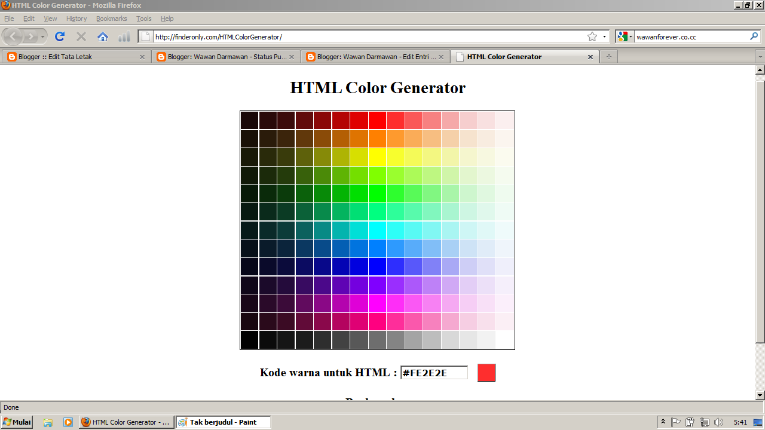Switch to Wawan Darmawan Status Pu... tab
This screenshot has height=430, width=765.
click(x=225, y=57)
